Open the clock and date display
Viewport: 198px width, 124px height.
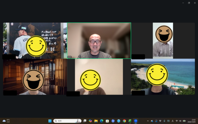coord(191,121)
